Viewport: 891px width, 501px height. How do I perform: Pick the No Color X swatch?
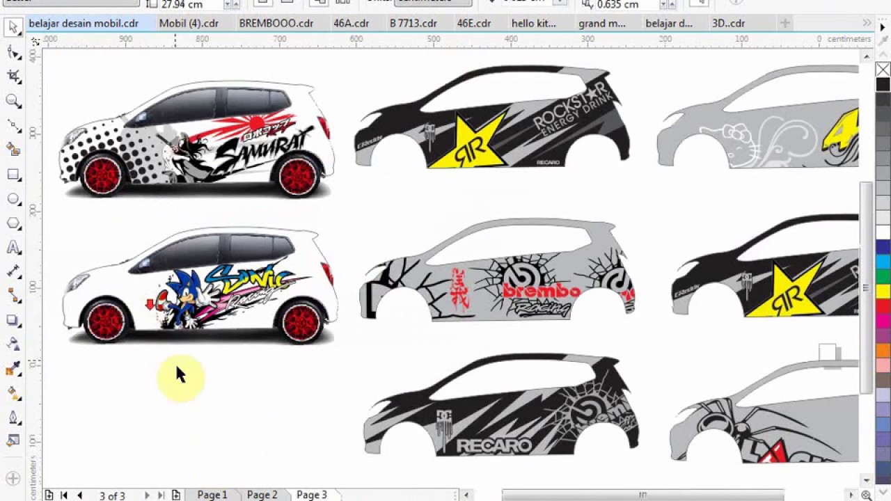tap(883, 70)
